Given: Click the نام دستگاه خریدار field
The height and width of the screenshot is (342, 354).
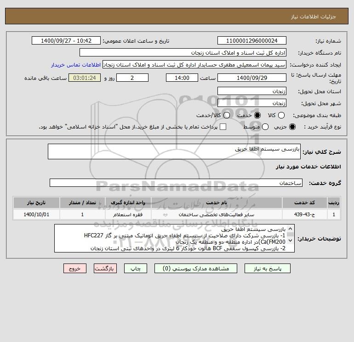Looking at the screenshot, I should coord(183,52).
